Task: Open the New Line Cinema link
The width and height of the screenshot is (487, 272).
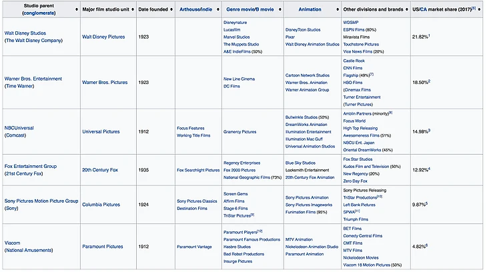Action: pyautogui.click(x=239, y=79)
